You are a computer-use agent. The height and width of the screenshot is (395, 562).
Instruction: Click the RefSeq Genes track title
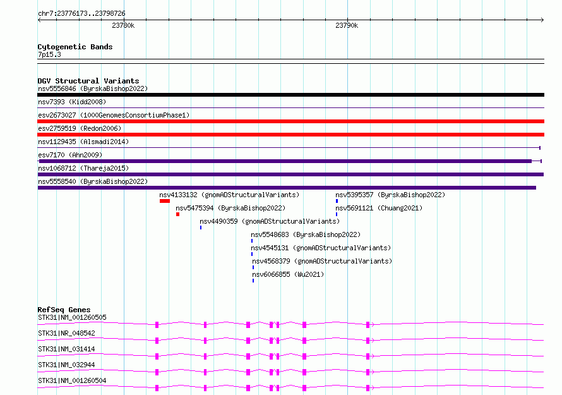(64, 310)
